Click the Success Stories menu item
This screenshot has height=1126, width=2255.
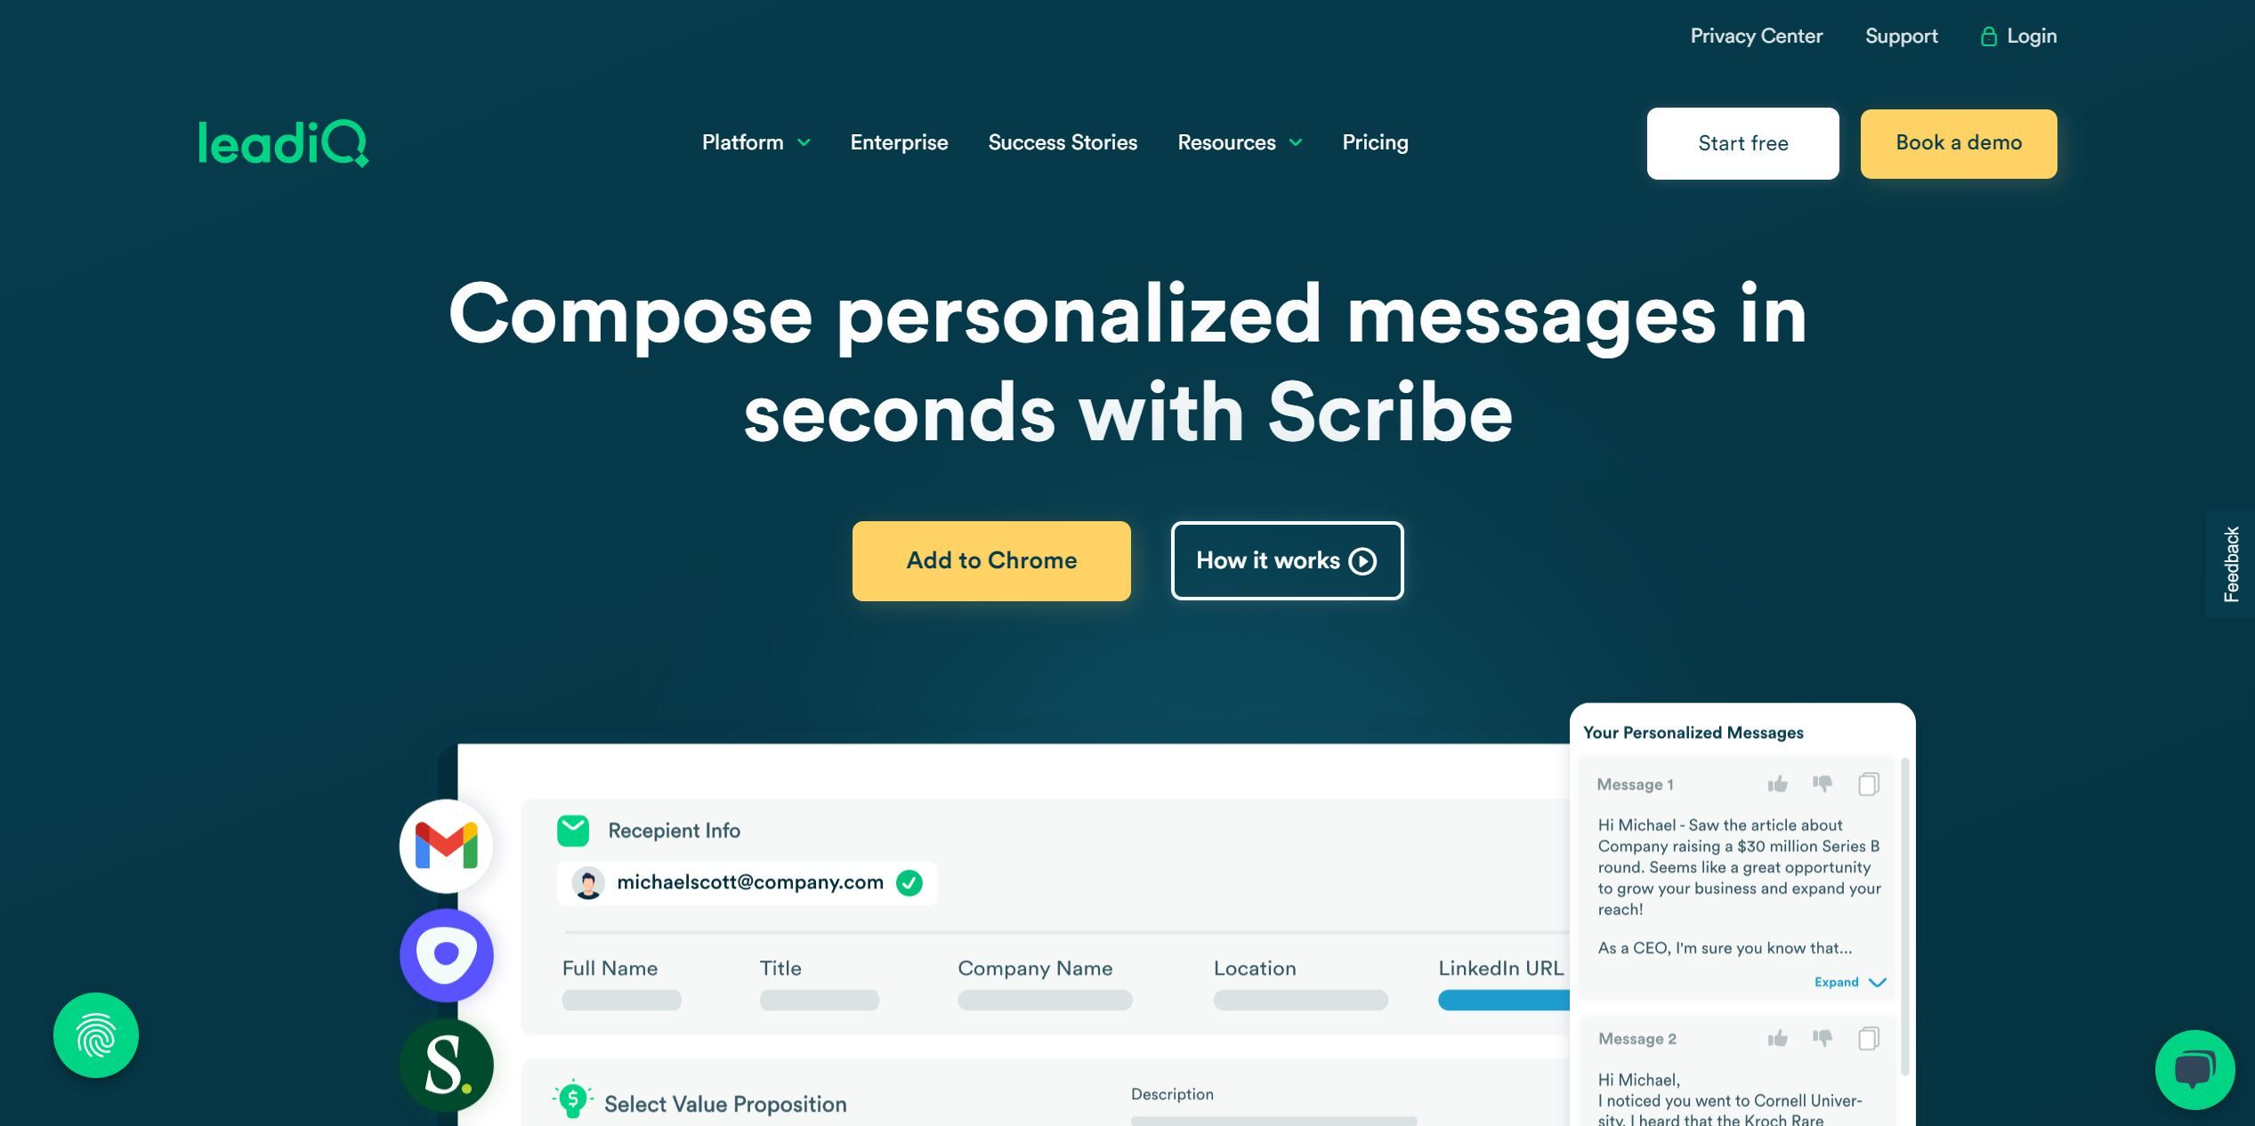pyautogui.click(x=1063, y=144)
